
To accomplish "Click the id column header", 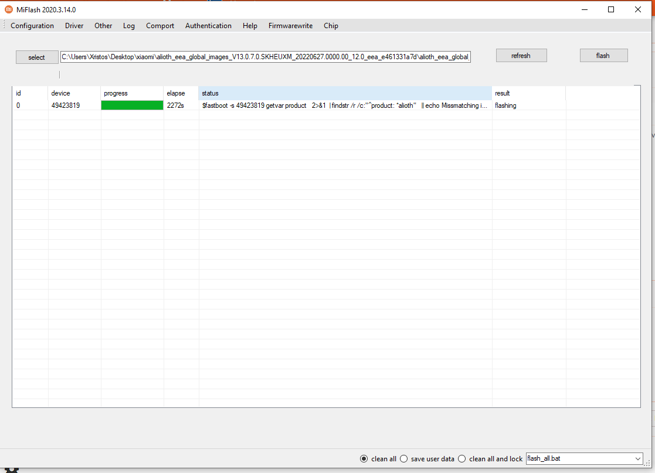I will (30, 93).
